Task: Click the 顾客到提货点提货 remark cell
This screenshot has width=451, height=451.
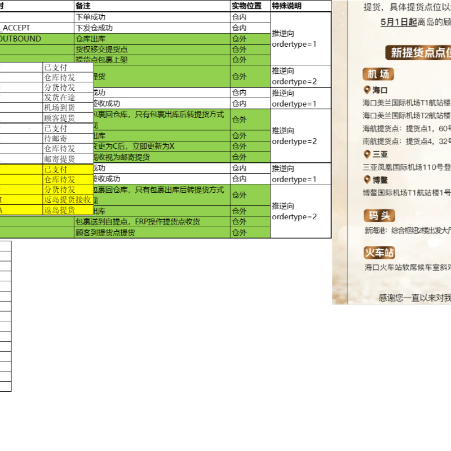Action: point(152,232)
